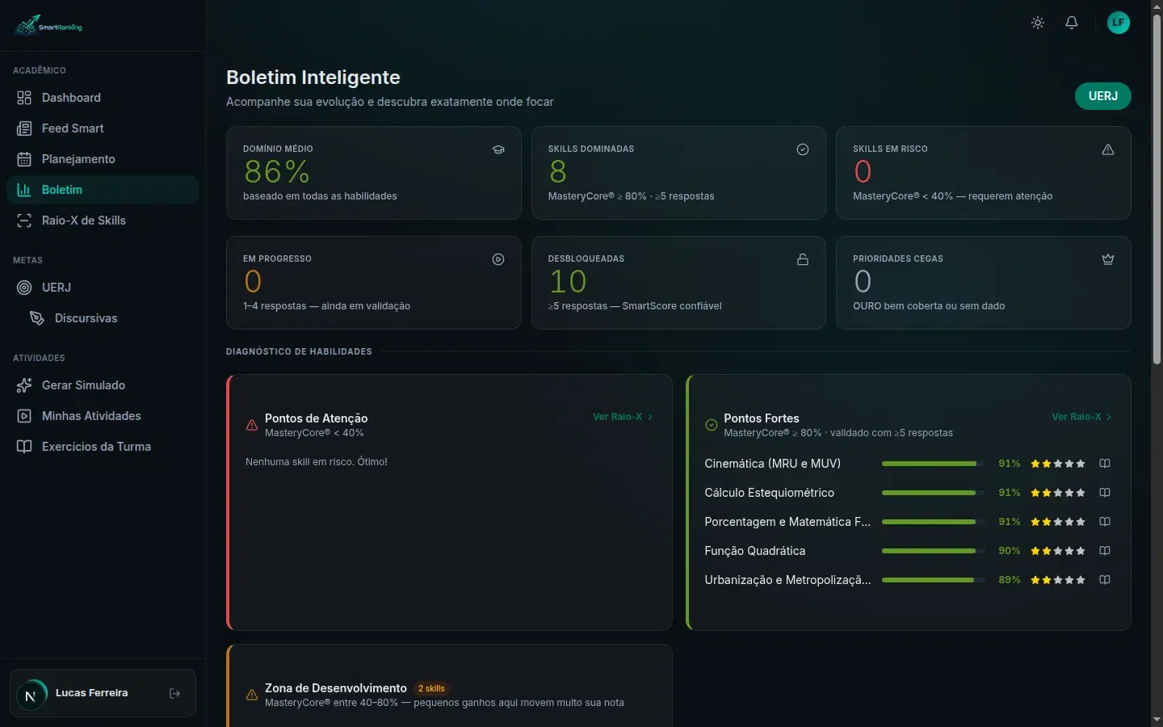Click the SmartRanking logo

point(48,26)
